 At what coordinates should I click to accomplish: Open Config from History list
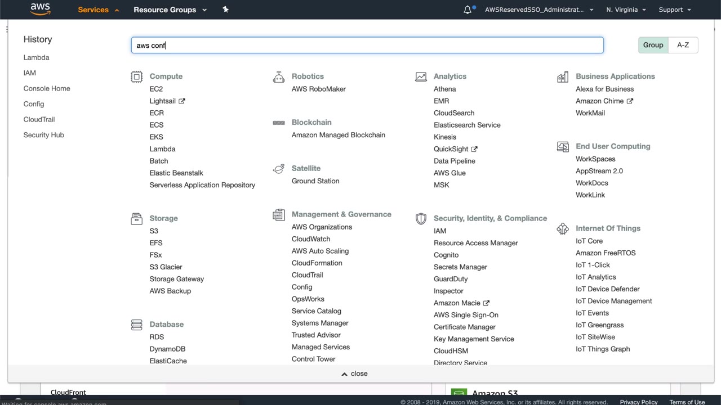click(x=34, y=104)
